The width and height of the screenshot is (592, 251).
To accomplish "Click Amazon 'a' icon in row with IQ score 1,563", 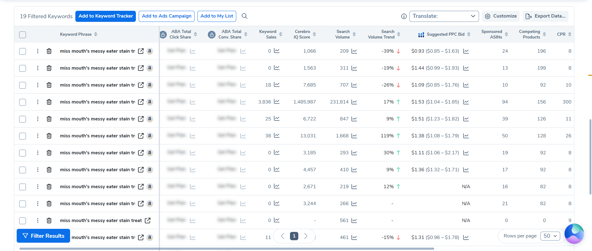I will point(149,68).
